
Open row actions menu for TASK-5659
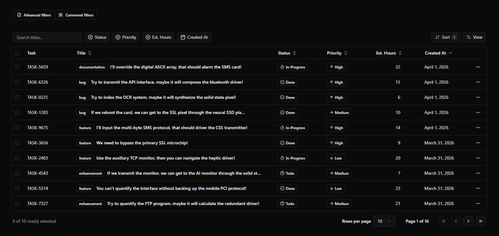point(478,67)
